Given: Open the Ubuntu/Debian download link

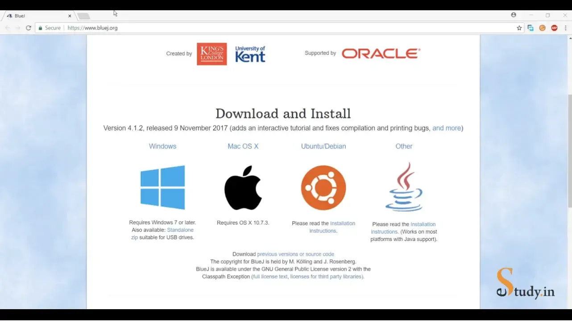Looking at the screenshot, I should tap(323, 146).
